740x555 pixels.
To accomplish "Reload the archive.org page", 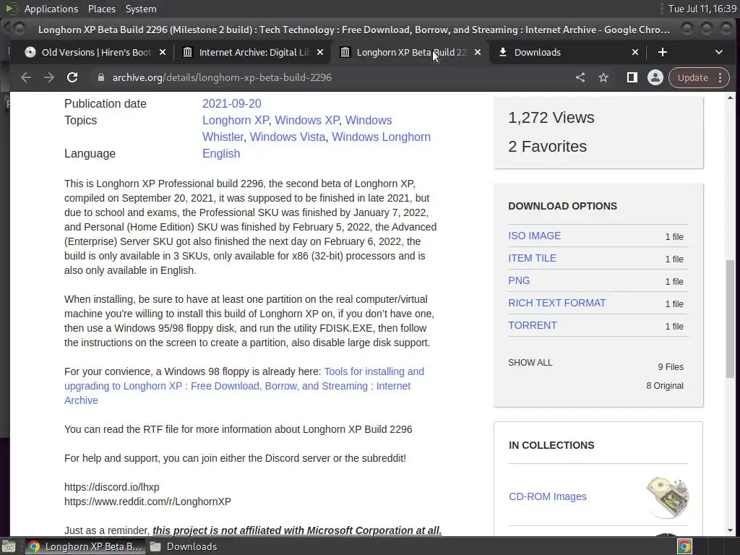I will coord(72,77).
